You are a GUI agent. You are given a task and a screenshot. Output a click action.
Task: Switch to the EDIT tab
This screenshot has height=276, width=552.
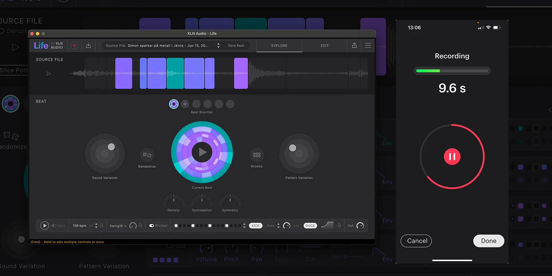point(324,45)
